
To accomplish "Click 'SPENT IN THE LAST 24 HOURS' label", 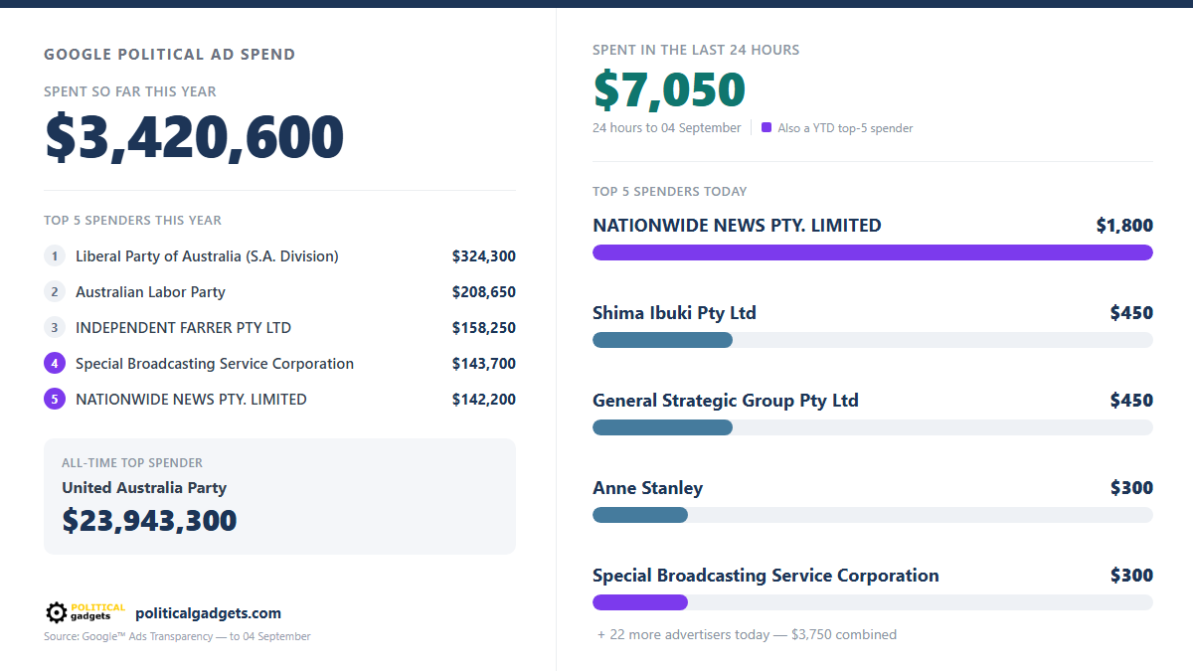I will [696, 50].
